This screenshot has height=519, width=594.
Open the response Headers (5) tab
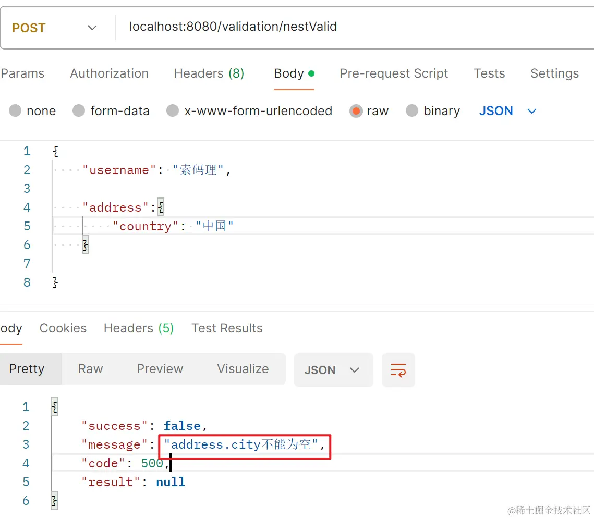138,328
